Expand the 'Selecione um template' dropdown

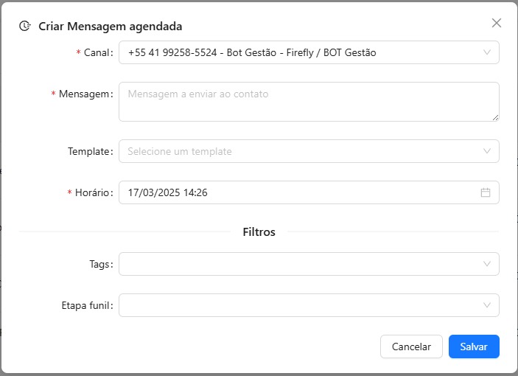pos(295,151)
